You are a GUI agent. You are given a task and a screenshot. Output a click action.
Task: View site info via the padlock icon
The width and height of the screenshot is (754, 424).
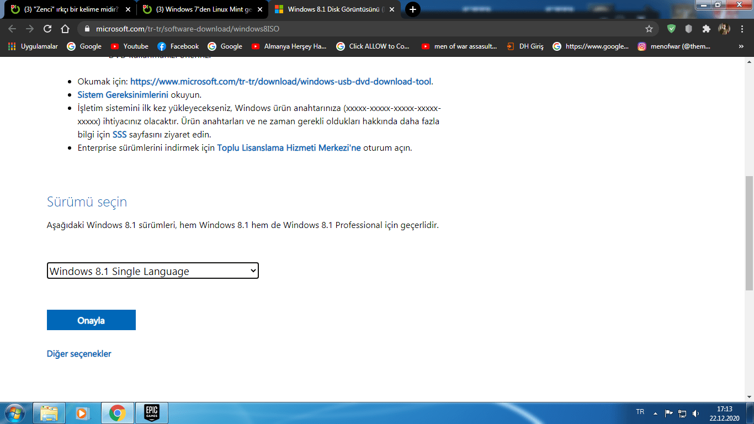pyautogui.click(x=87, y=29)
